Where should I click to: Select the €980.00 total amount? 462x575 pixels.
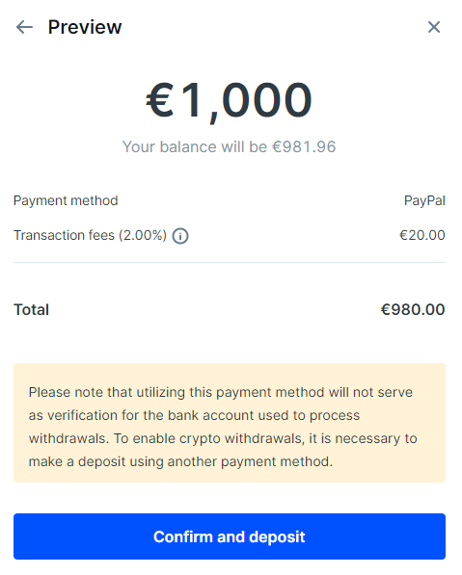pos(413,309)
